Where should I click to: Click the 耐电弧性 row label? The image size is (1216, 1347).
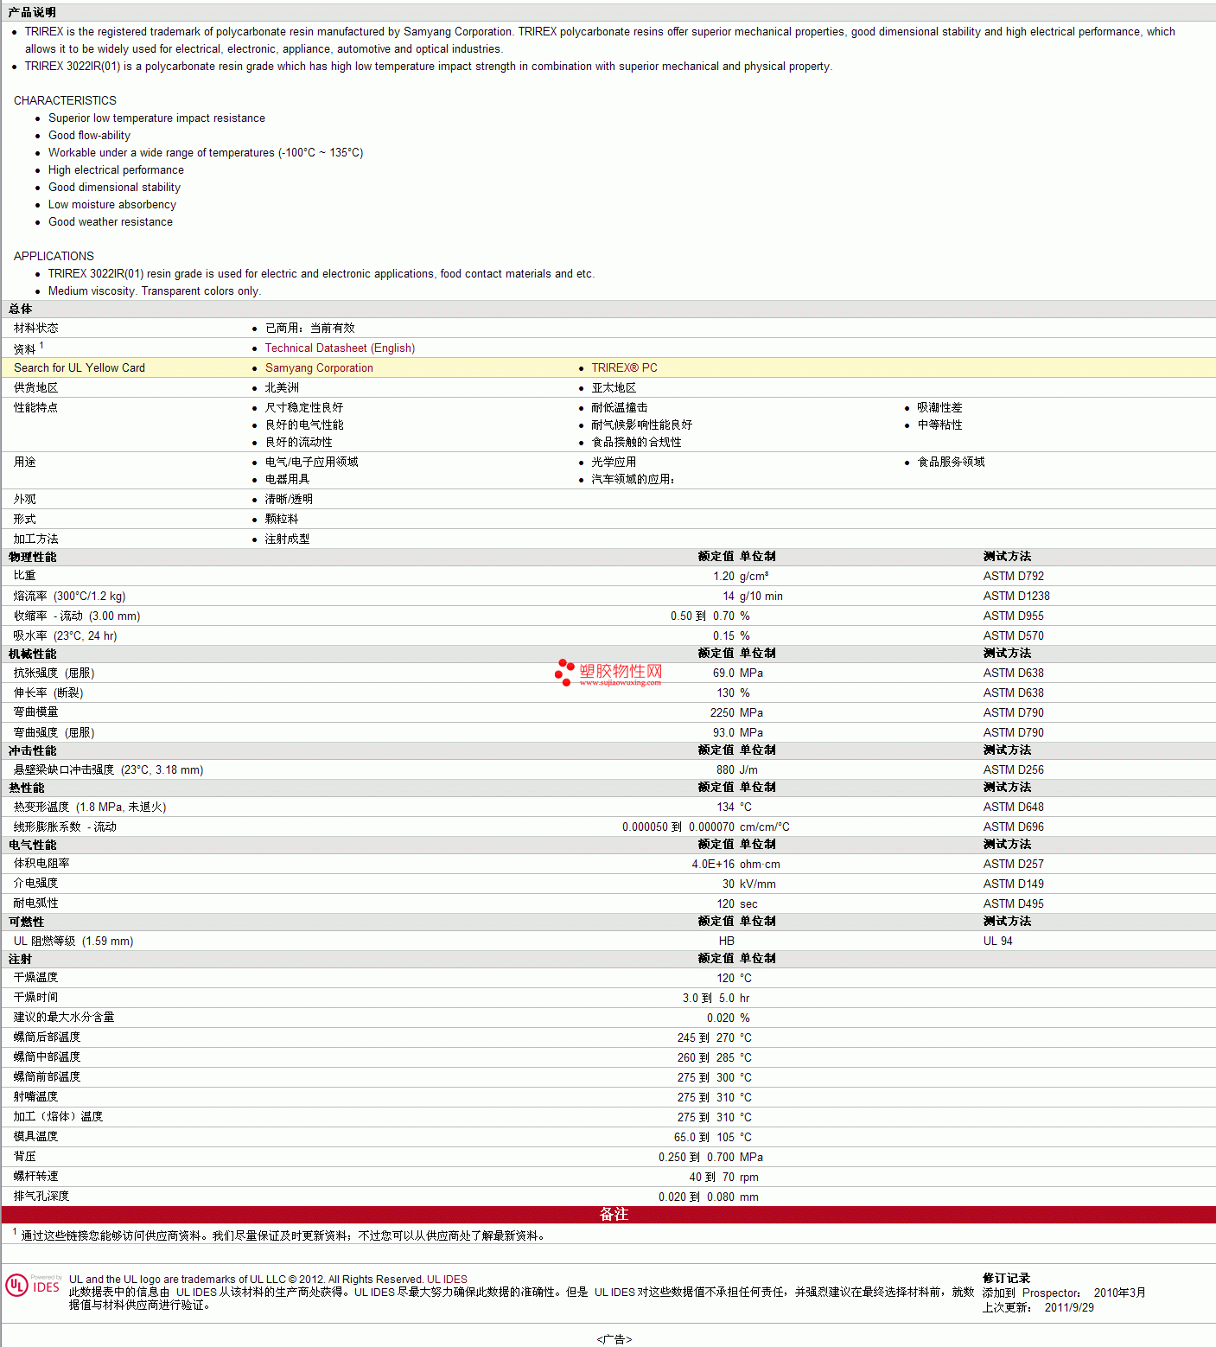(35, 903)
